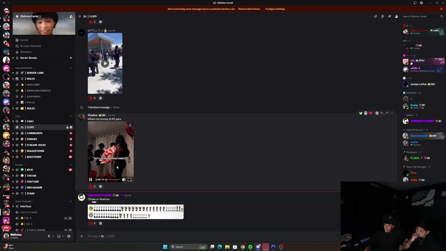Open the POLLS channel
Screen dimensions: 446x251
pyautogui.click(x=31, y=102)
